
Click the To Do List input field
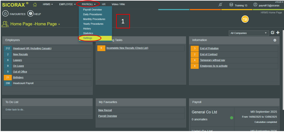click(x=46, y=110)
